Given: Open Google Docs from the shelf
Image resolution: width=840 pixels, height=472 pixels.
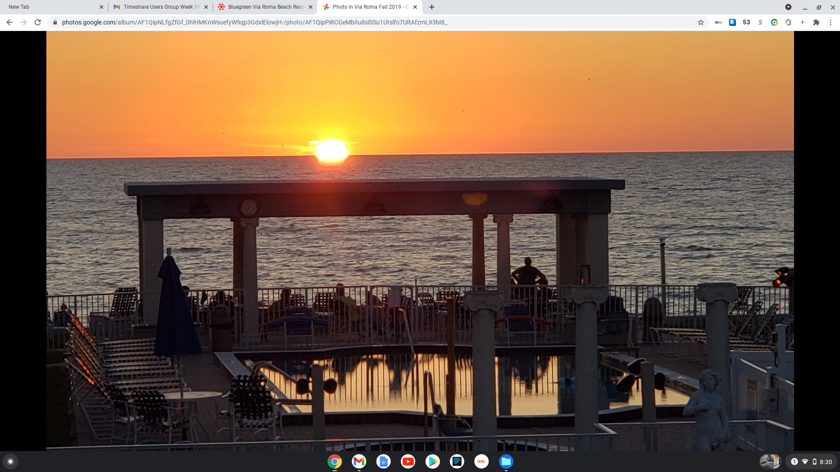Looking at the screenshot, I should 383,461.
